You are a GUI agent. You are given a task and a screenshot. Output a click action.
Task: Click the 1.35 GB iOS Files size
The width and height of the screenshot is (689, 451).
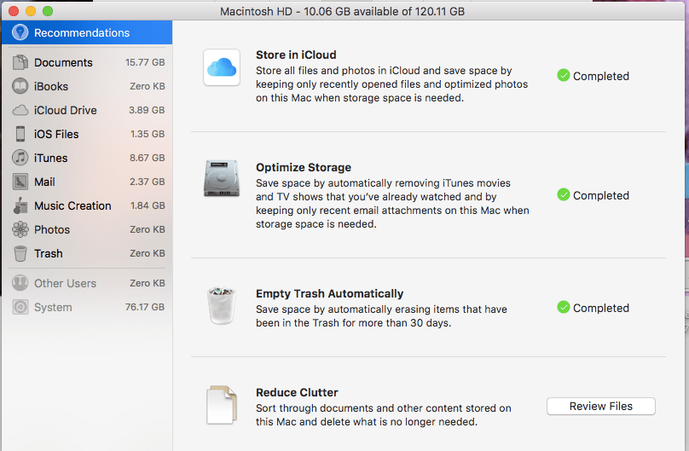click(x=148, y=134)
